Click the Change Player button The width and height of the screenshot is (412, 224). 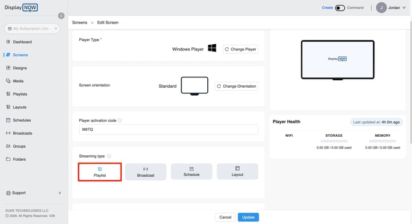(x=240, y=49)
